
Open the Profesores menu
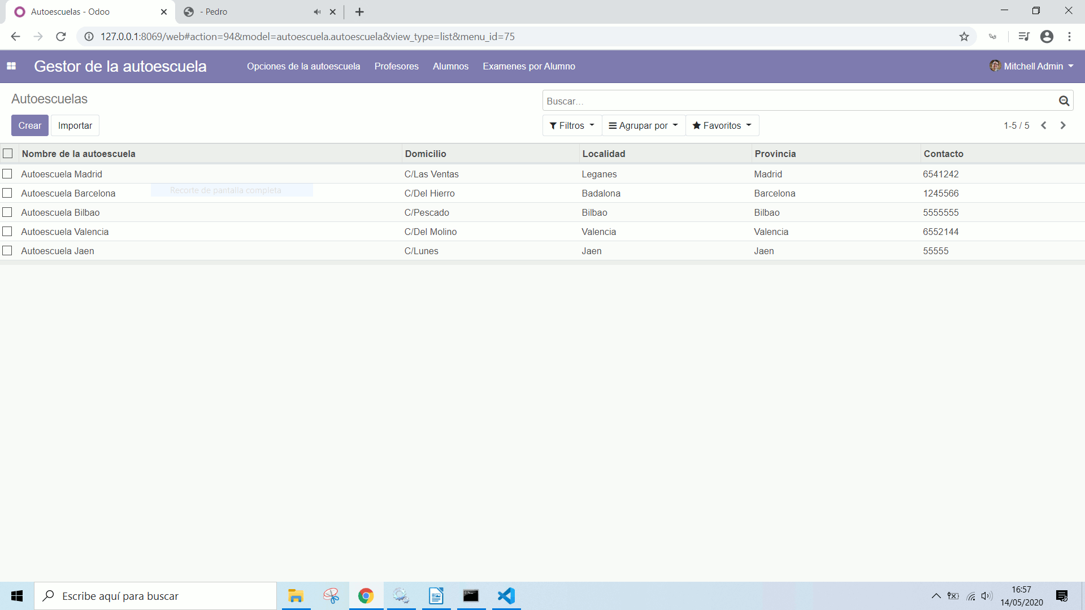coord(396,66)
